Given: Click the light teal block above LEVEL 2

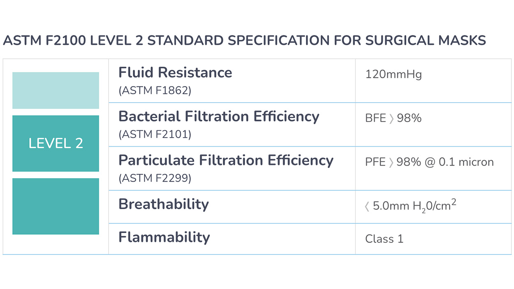Looking at the screenshot, I should [56, 90].
